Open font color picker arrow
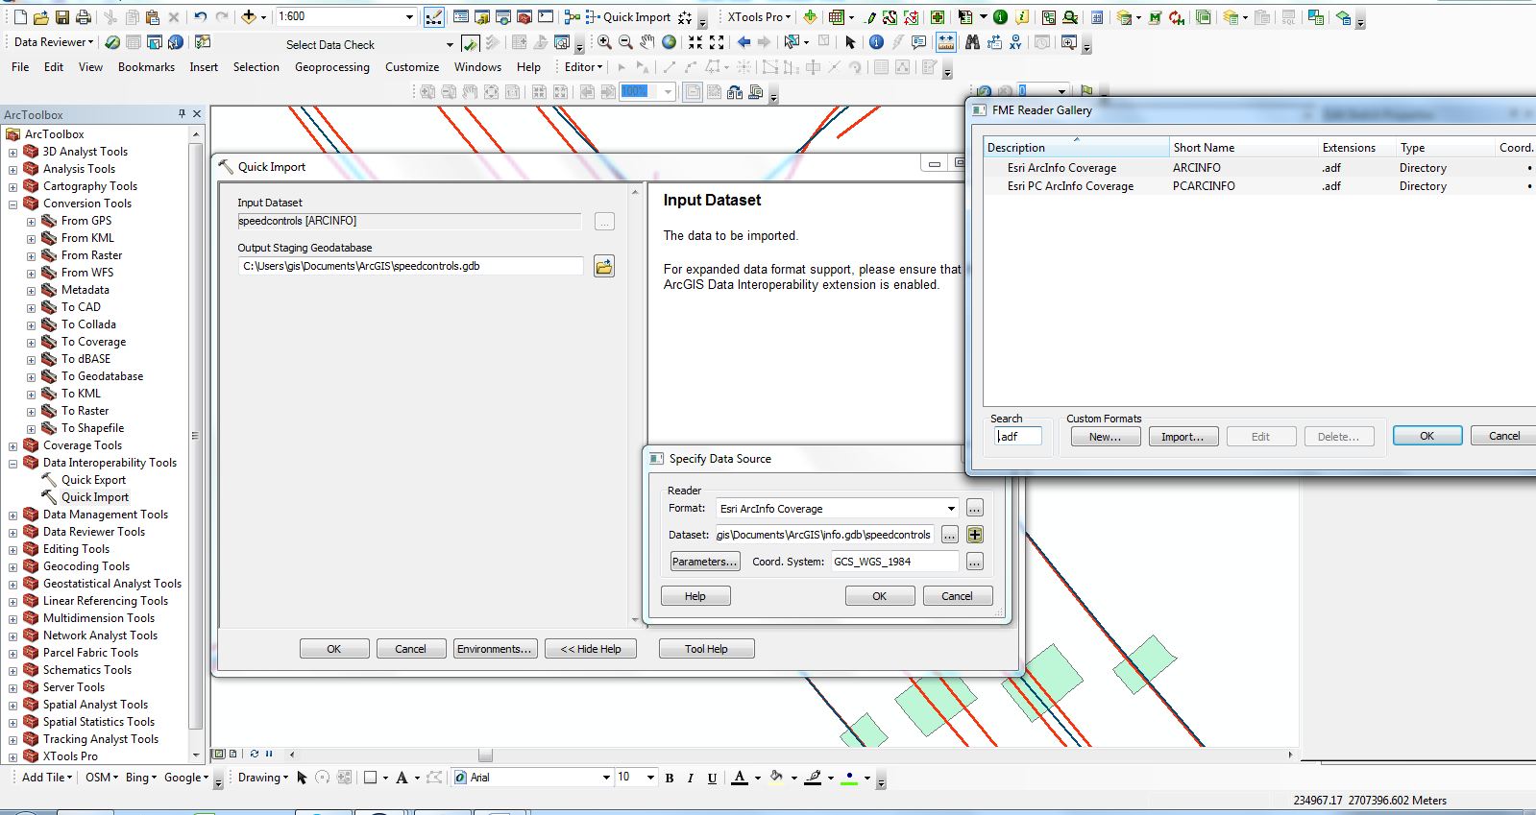Image resolution: width=1536 pixels, height=815 pixels. coord(757,779)
